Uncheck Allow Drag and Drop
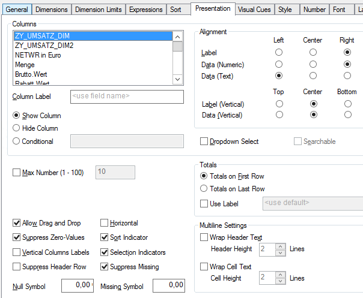This screenshot has height=298, width=363. tap(17, 223)
